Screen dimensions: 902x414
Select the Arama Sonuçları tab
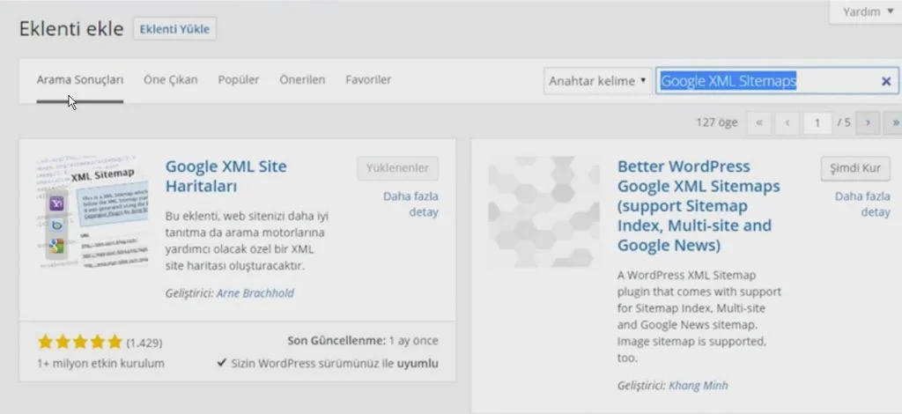tap(80, 80)
